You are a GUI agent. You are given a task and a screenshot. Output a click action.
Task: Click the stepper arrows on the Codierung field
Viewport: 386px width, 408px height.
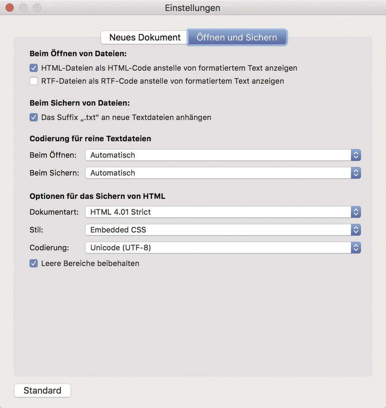click(356, 247)
